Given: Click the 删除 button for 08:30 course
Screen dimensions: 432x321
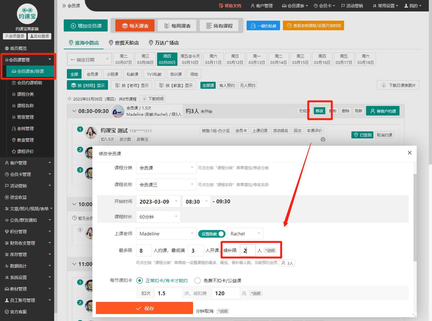Looking at the screenshot, I should [x=346, y=111].
